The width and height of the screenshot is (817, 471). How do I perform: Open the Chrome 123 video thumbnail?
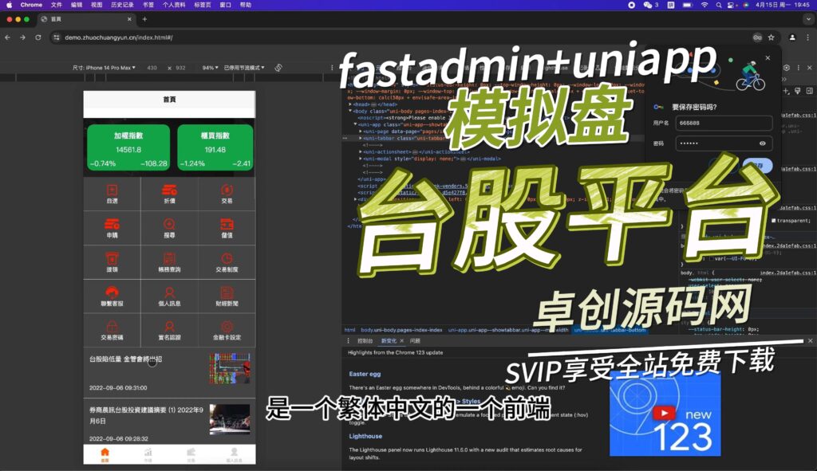(665, 414)
